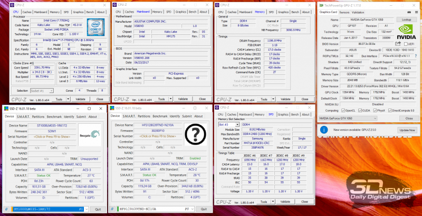The height and width of the screenshot is (216, 422).
Task: Click the Lookup button in GPU-Z
Action: tap(406, 19)
